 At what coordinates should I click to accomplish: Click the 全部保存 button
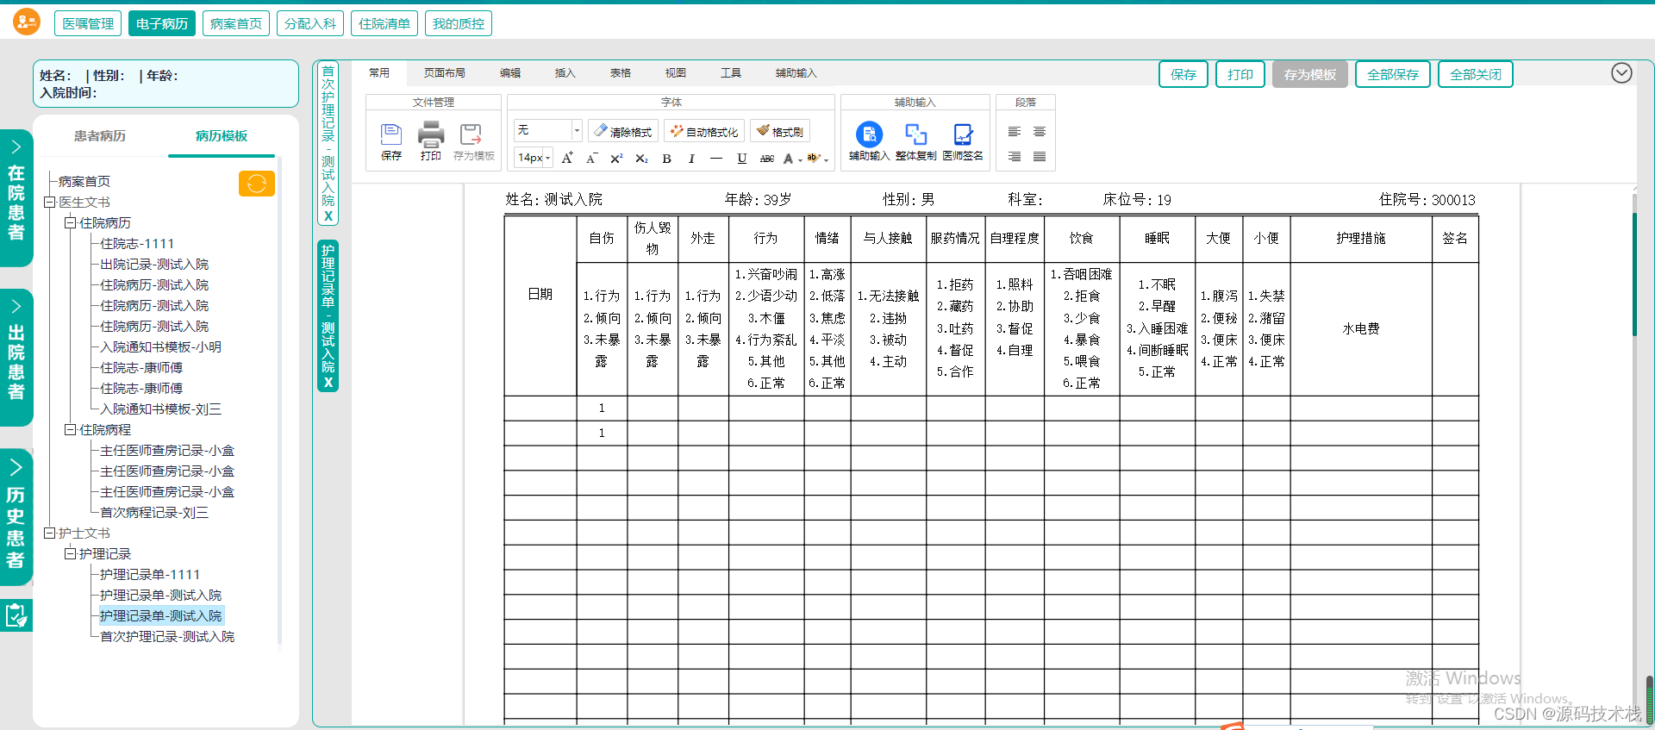point(1393,74)
